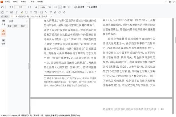Select the highlighter annotation tool

22,12
